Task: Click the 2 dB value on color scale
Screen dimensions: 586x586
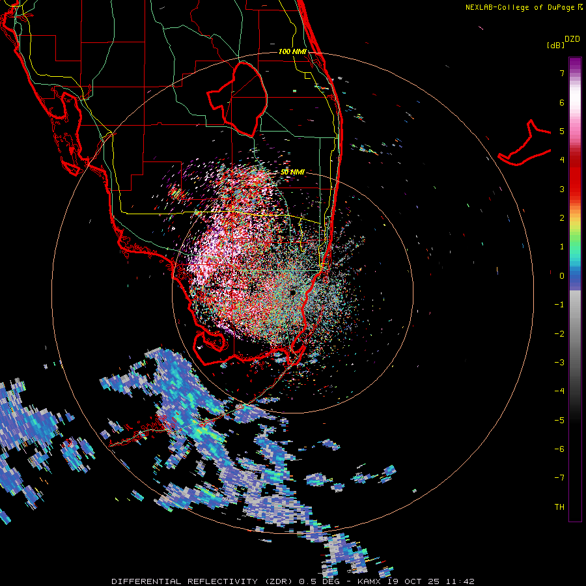Action: tap(562, 218)
